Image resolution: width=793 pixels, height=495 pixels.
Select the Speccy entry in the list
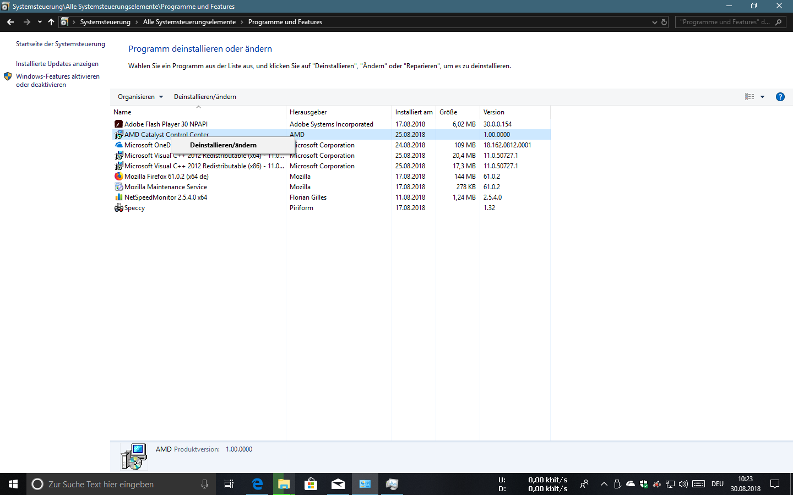330,208
